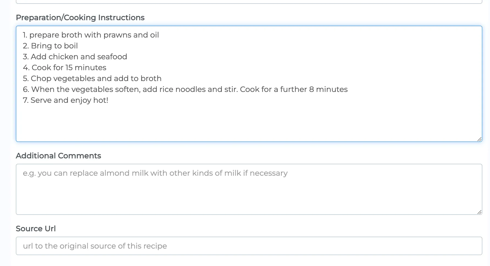Click the word 'boil' in step 2
490x266 pixels.
[71, 46]
